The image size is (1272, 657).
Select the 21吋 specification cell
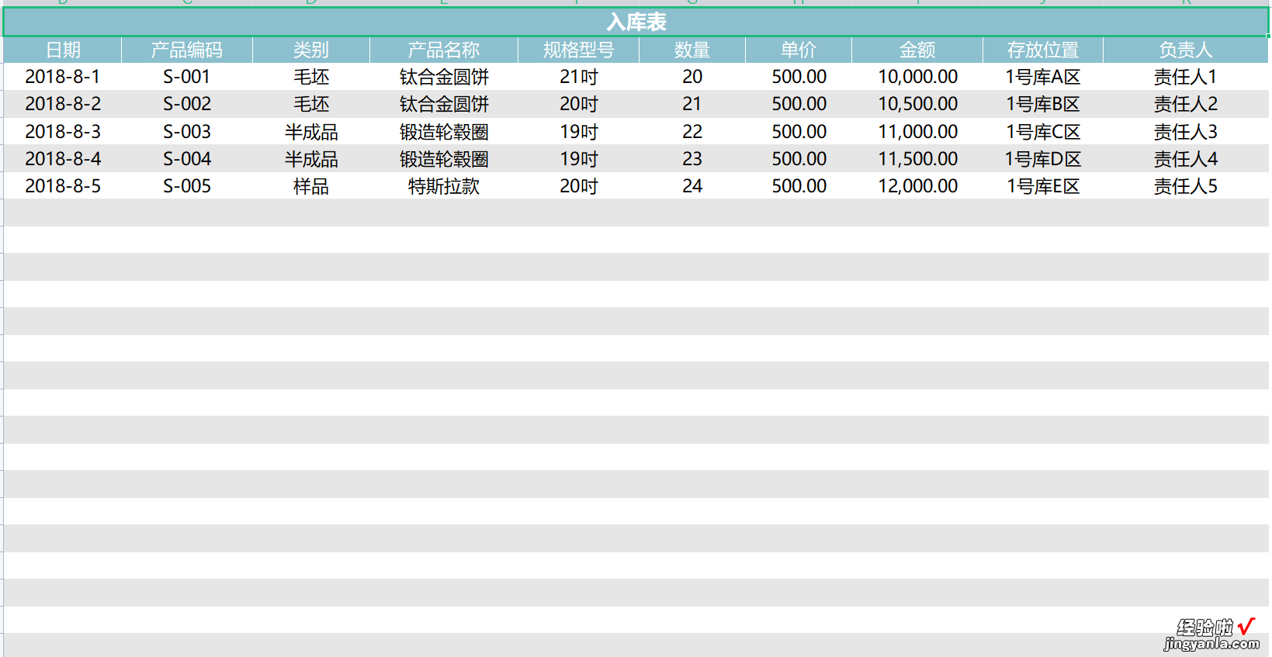coord(579,77)
